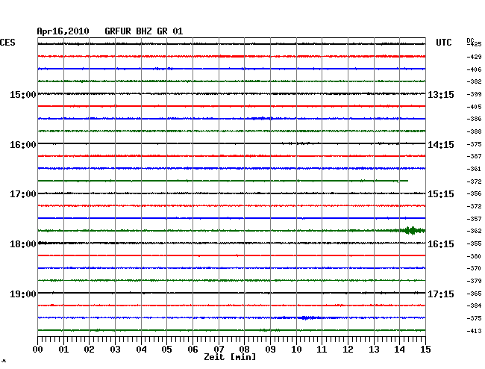Click the 18:00 local time label
The height and width of the screenshot is (369, 485).
click(23, 244)
